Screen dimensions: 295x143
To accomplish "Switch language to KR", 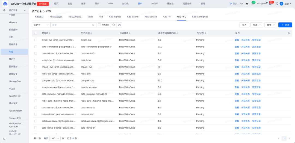I will (x=241, y=4).
